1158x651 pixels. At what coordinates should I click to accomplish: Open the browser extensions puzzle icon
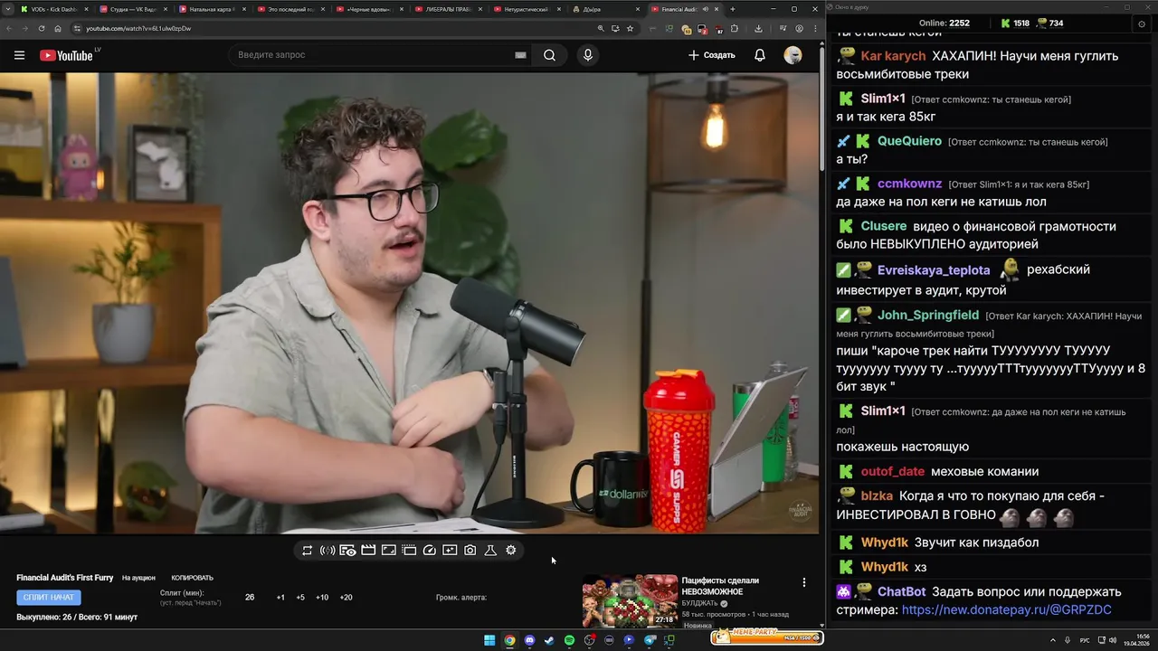pos(734,28)
